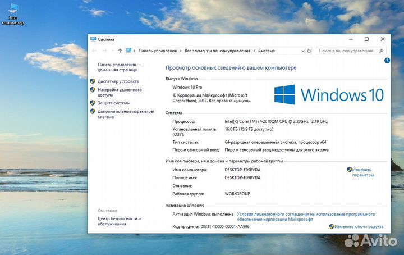Click the shield icon beside Диспетчер устройств
Screen dimensions: 404x255
pos(93,81)
